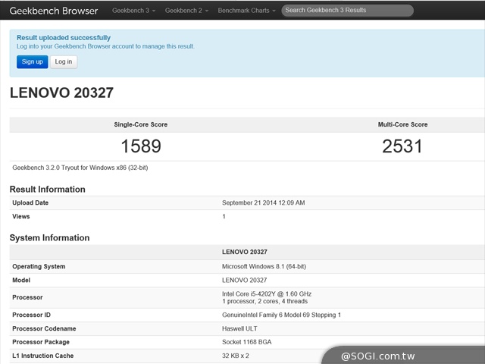Click the System Information heading
Viewport: 485px width, 364px height.
pos(49,237)
